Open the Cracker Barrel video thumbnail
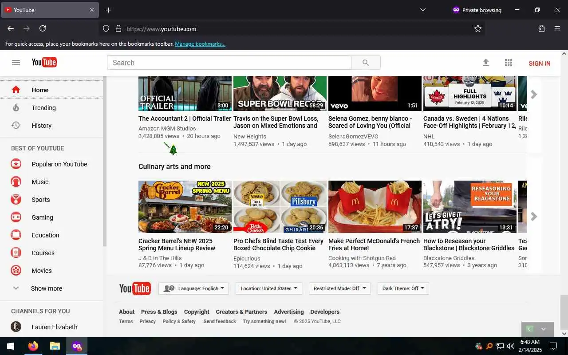This screenshot has height=355, width=568. [185, 206]
